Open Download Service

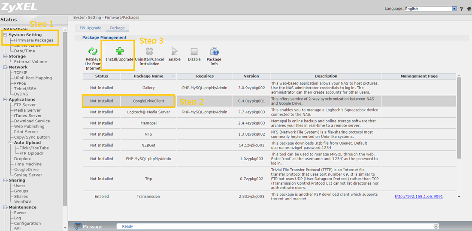pyautogui.click(x=32, y=121)
